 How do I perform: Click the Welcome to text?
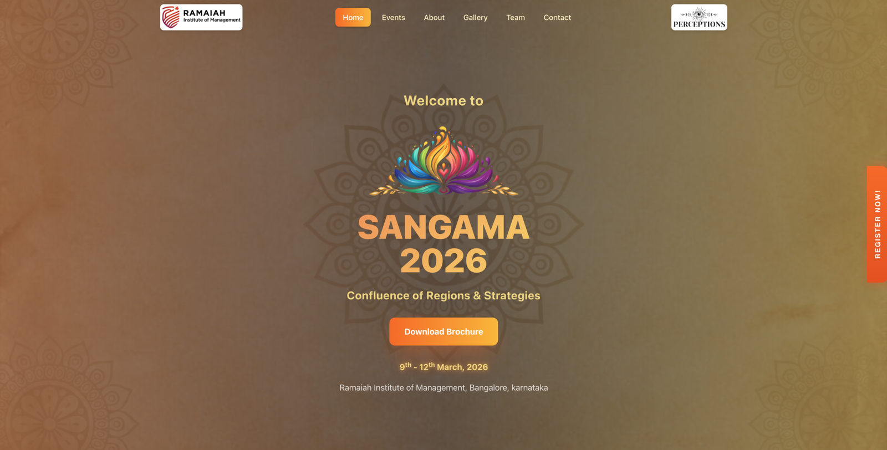443,101
